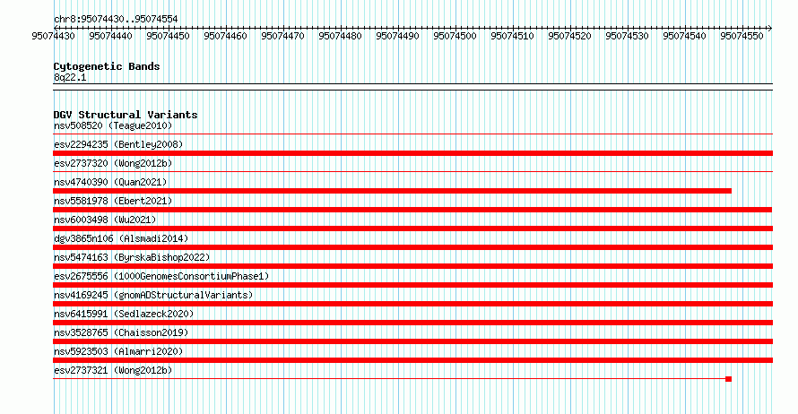Click ruler tick label 95074510
The image size is (798, 414).
512,36
